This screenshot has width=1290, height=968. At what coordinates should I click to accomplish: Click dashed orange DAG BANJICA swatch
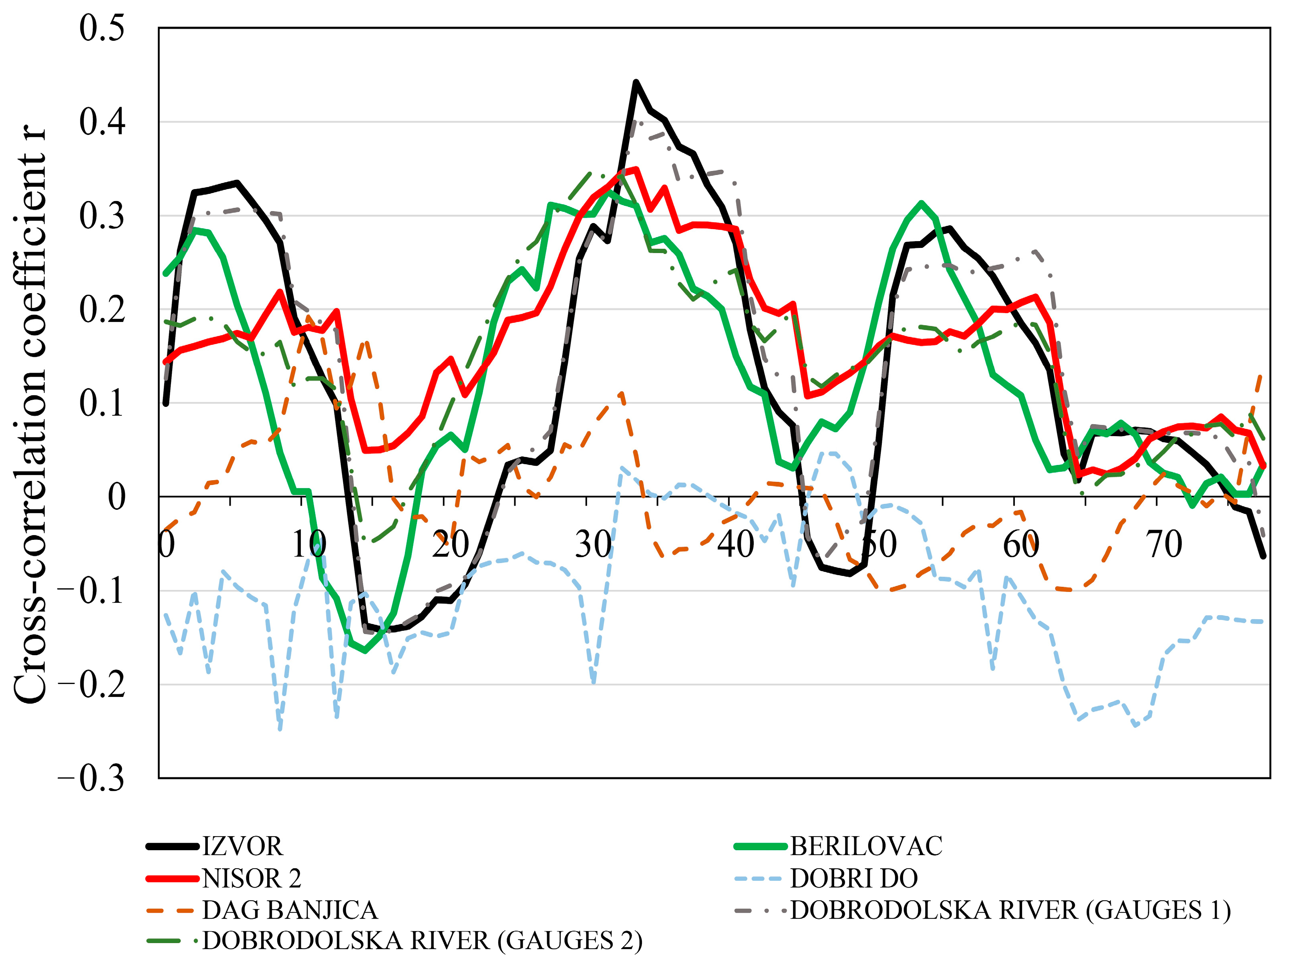point(170,910)
